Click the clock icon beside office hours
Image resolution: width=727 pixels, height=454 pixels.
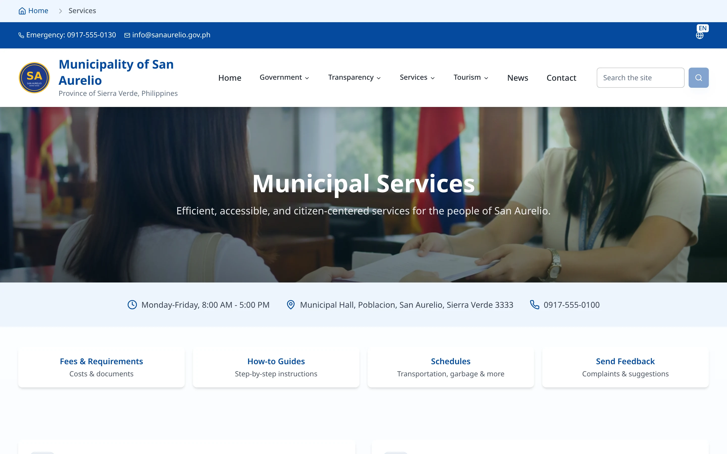(x=132, y=305)
